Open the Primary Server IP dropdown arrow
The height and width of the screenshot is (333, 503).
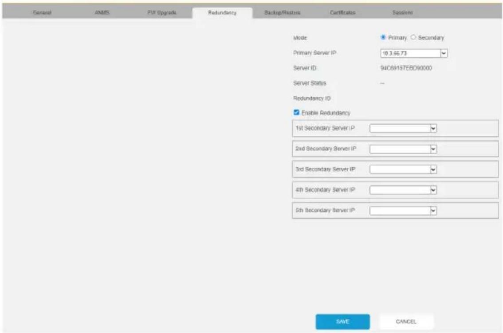pyautogui.click(x=444, y=53)
